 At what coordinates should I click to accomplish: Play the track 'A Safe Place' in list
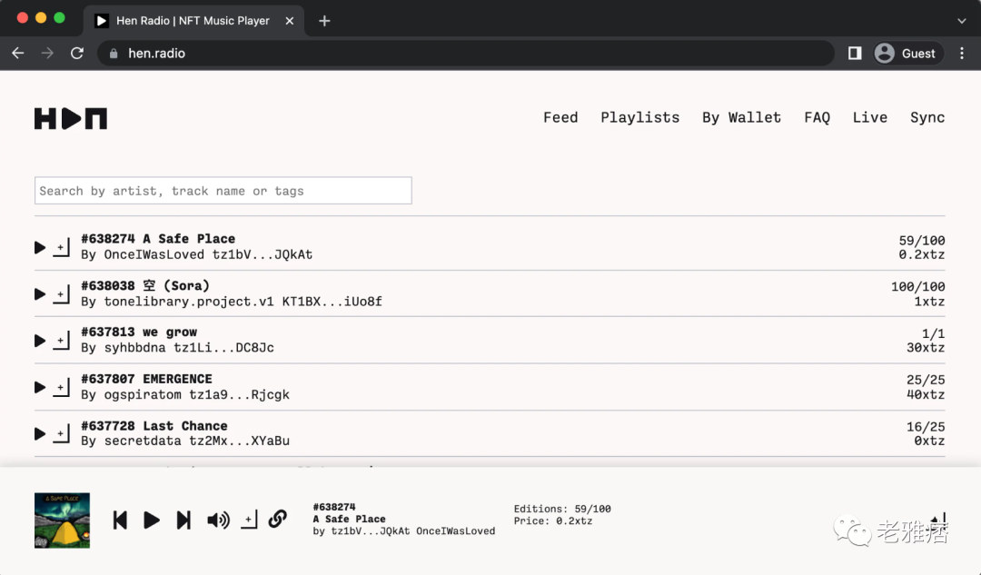point(40,247)
